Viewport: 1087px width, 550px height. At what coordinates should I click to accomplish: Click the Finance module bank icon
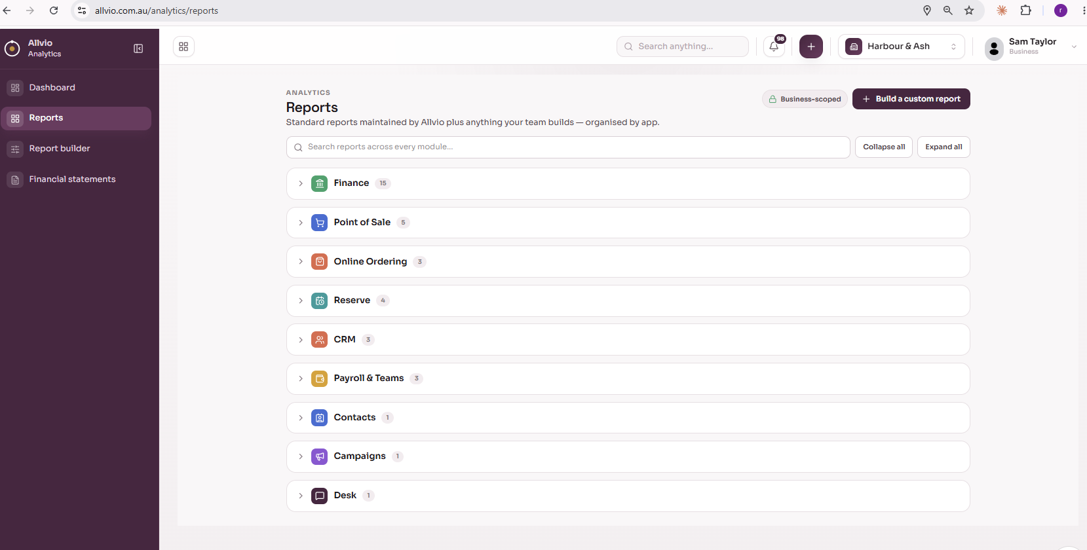(320, 183)
